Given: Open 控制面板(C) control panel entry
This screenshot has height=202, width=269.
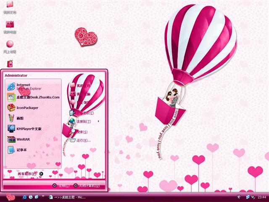Looking at the screenshot, I should pyautogui.click(x=82, y=113).
